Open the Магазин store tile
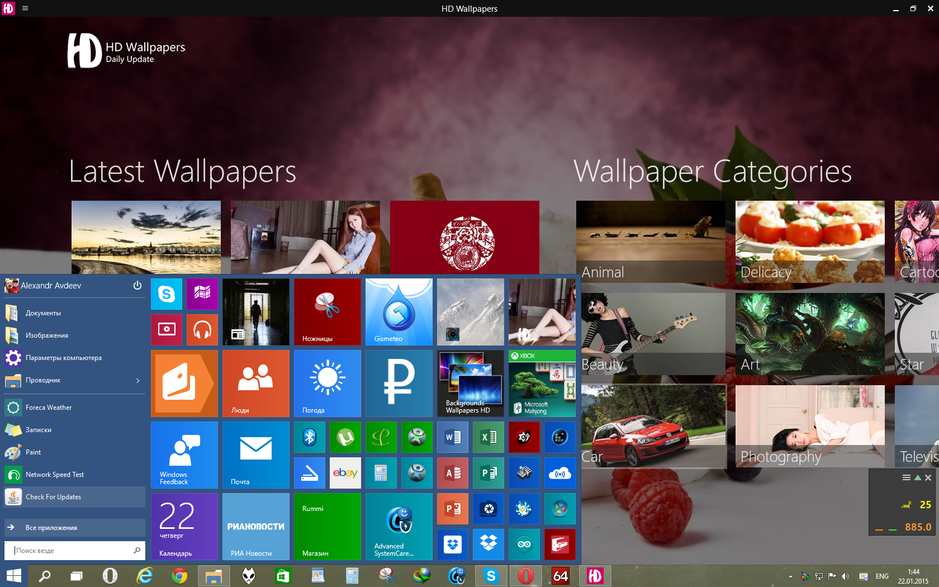Screen dimensions: 939x587 tap(328, 527)
